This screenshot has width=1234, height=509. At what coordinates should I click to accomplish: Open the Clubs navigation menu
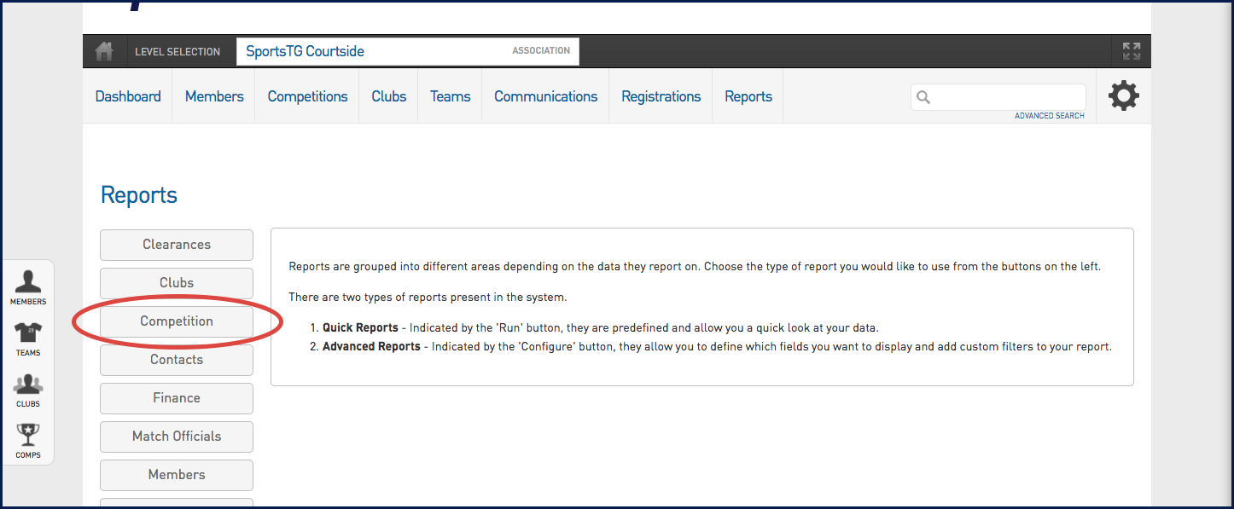click(389, 96)
